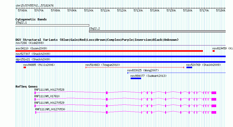This screenshot has width=233, height=127.
Task: Click the last exon block of NM_001270529
Action: pyautogui.click(x=214, y=106)
